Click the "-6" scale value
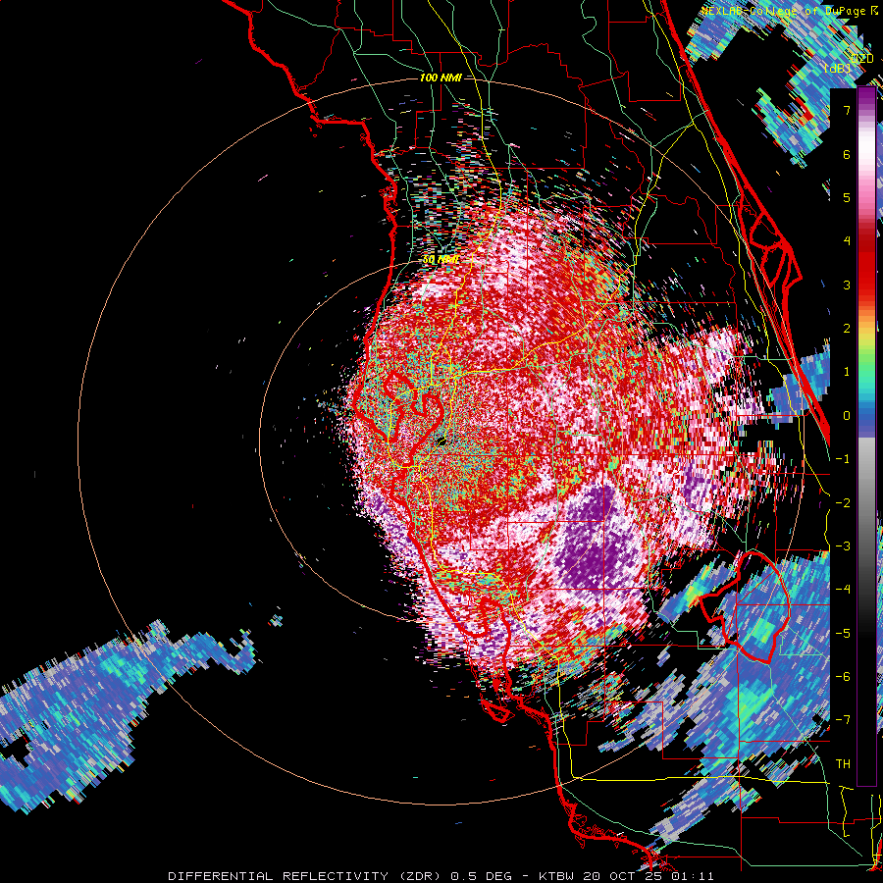This screenshot has height=883, width=883. (843, 676)
